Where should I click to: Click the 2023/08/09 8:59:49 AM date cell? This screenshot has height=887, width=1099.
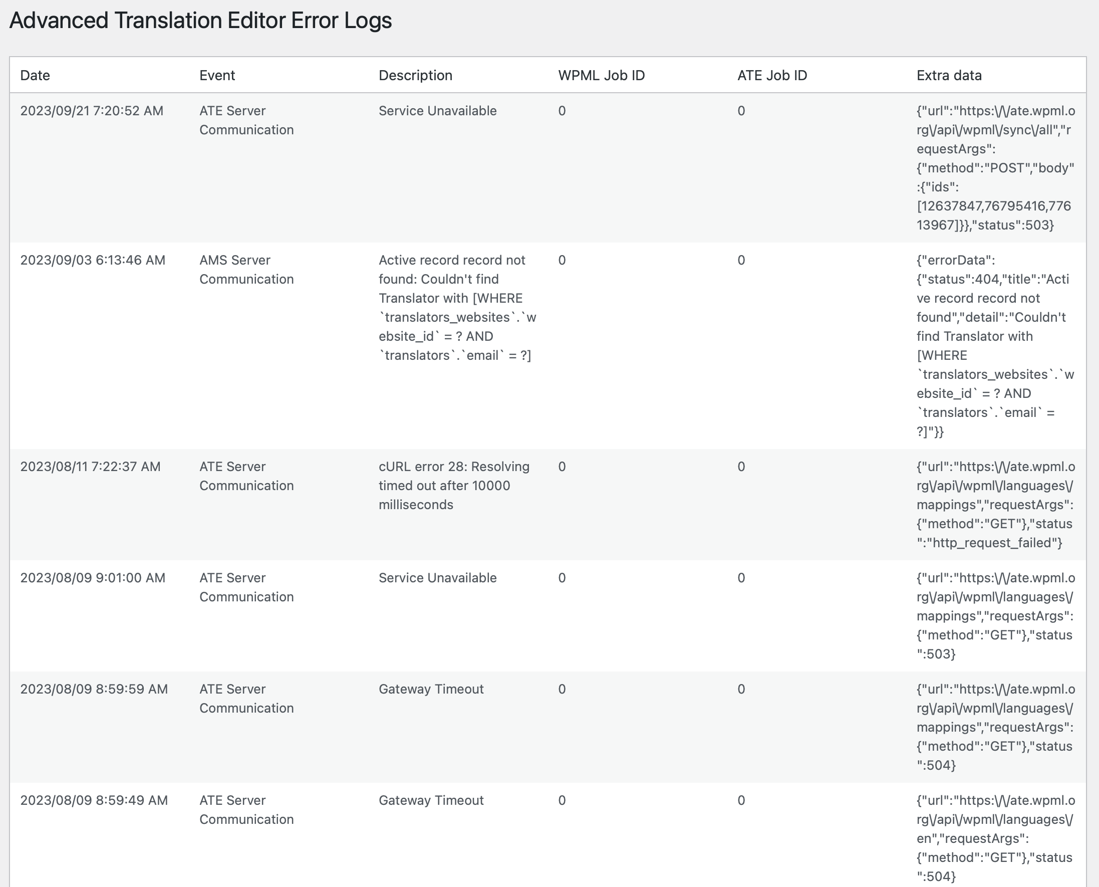(94, 800)
